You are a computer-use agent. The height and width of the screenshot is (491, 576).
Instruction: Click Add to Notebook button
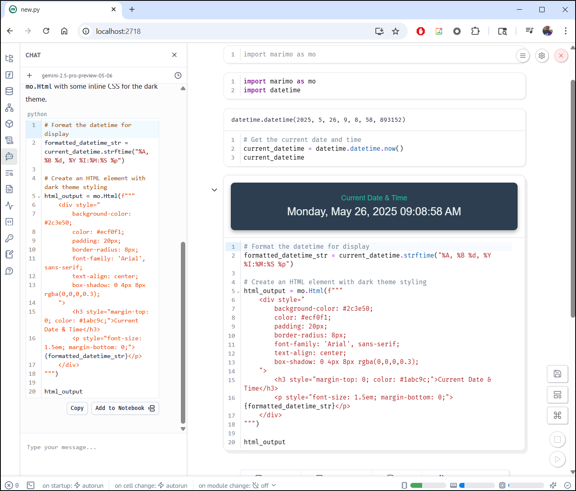tap(125, 408)
